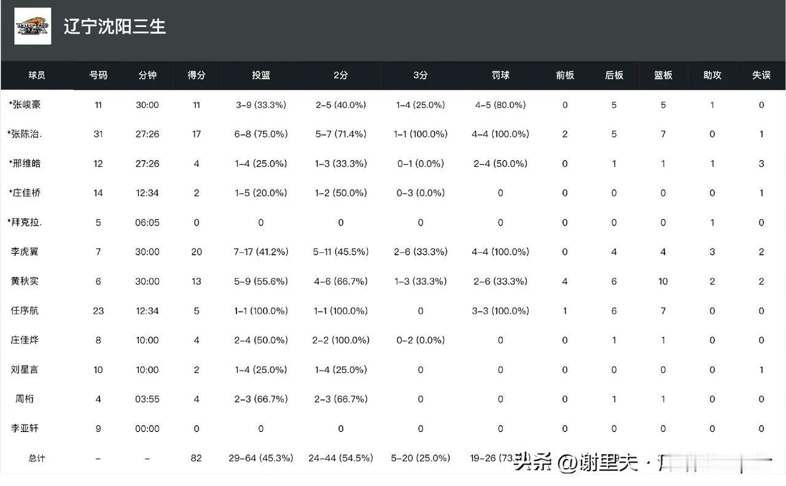Viewport: 786px width, 486px height.
Task: Click player name 黄秋实
Action: 25,281
